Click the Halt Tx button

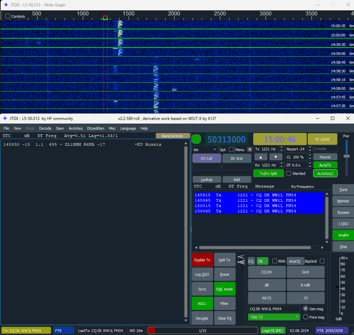[x=225, y=260]
